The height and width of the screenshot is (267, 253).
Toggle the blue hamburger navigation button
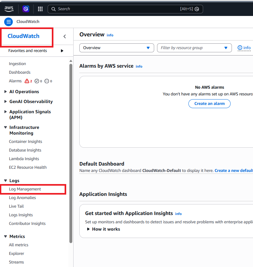(9, 22)
